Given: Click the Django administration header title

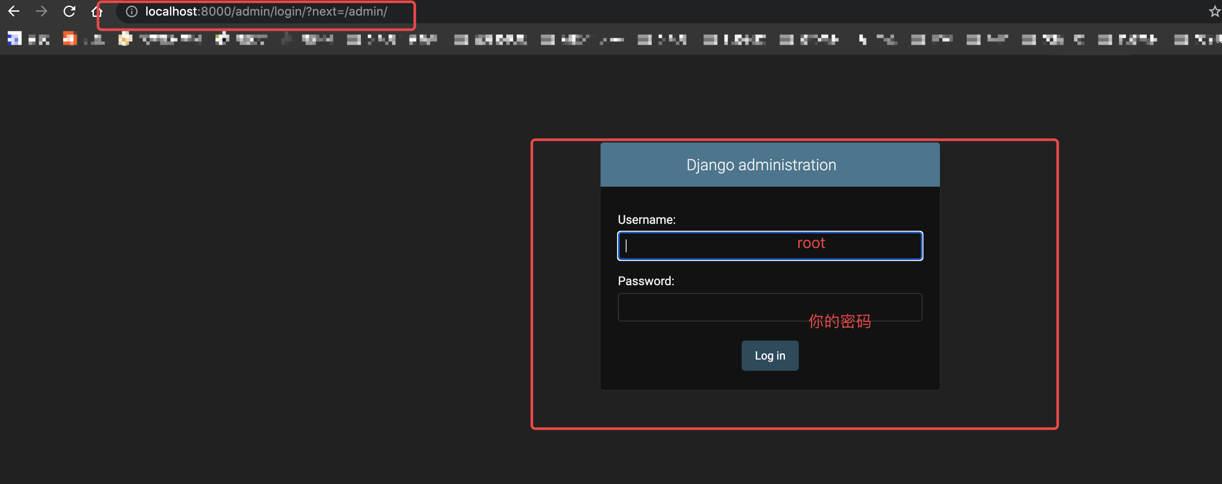Looking at the screenshot, I should tap(761, 165).
